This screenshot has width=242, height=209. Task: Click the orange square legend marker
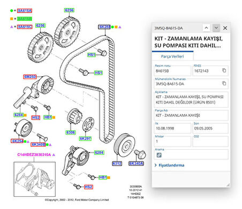tap(12, 19)
